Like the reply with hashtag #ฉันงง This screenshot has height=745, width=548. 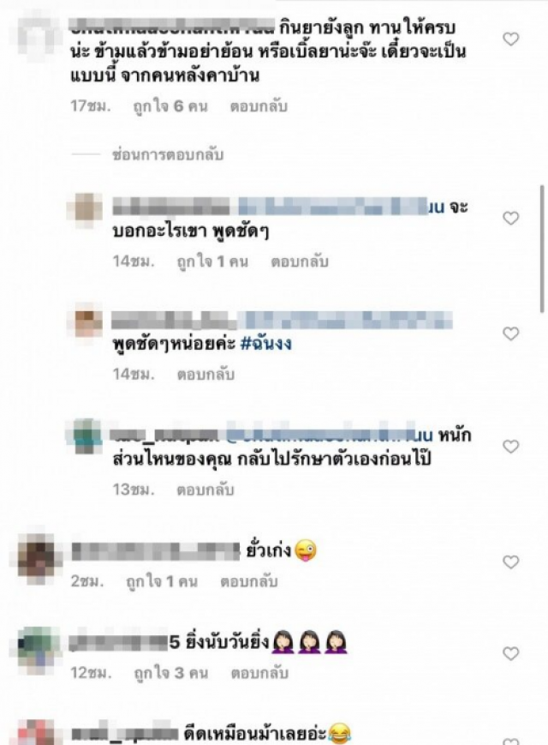(x=510, y=333)
